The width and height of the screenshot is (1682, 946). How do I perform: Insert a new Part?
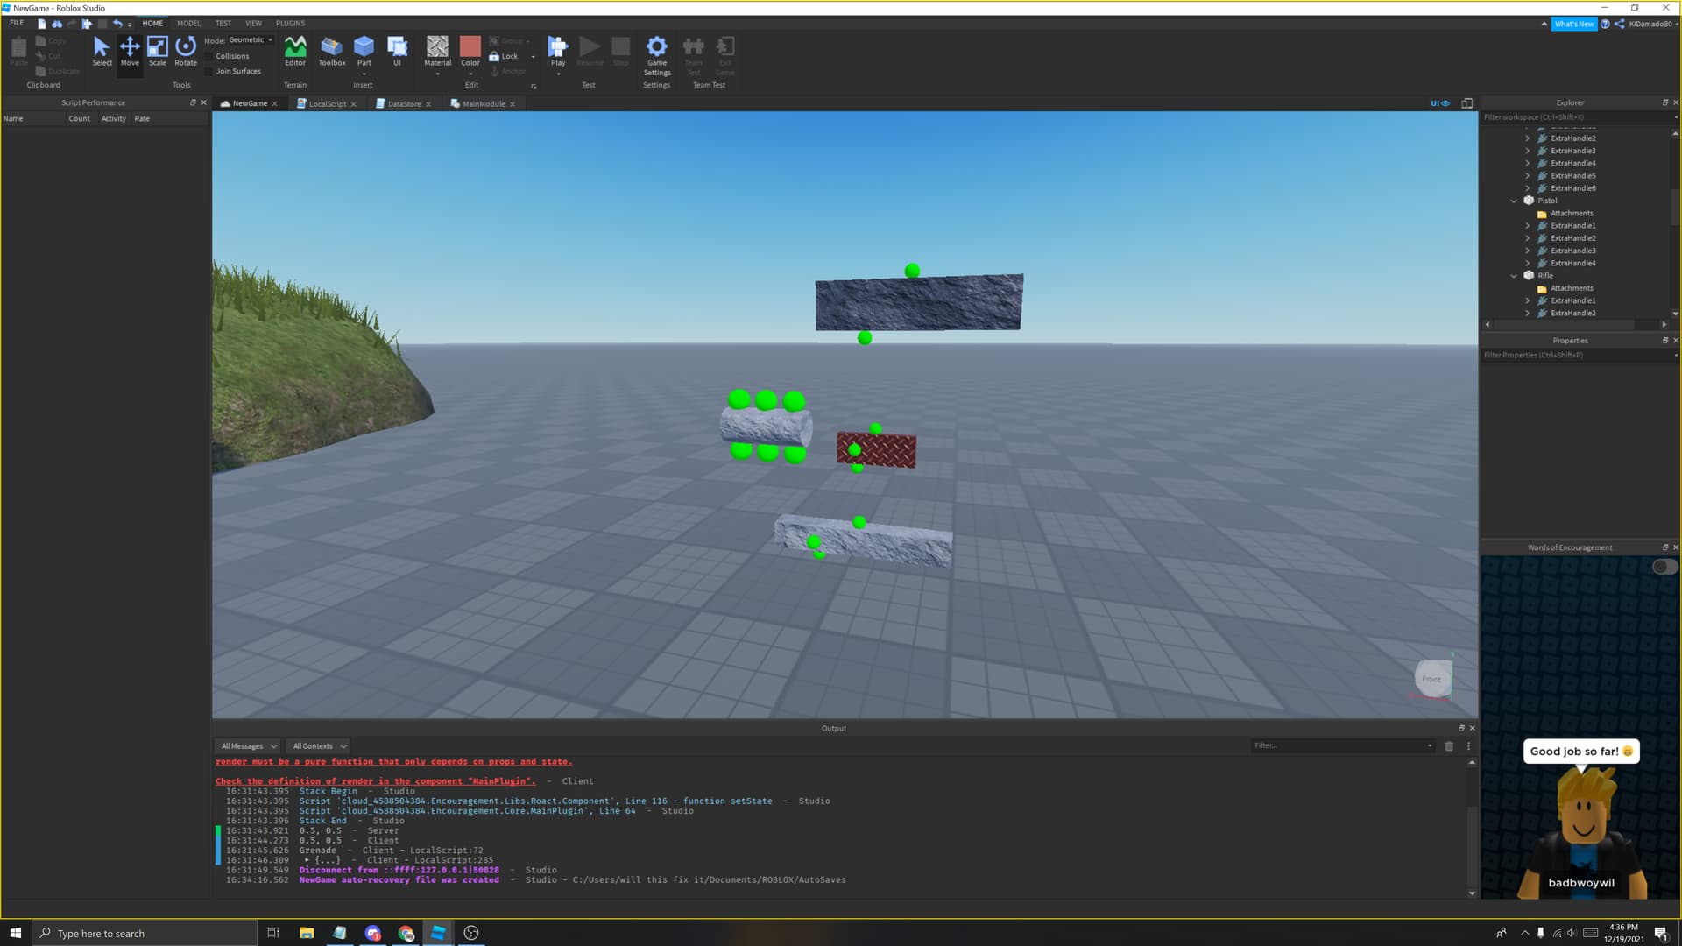coord(364,48)
